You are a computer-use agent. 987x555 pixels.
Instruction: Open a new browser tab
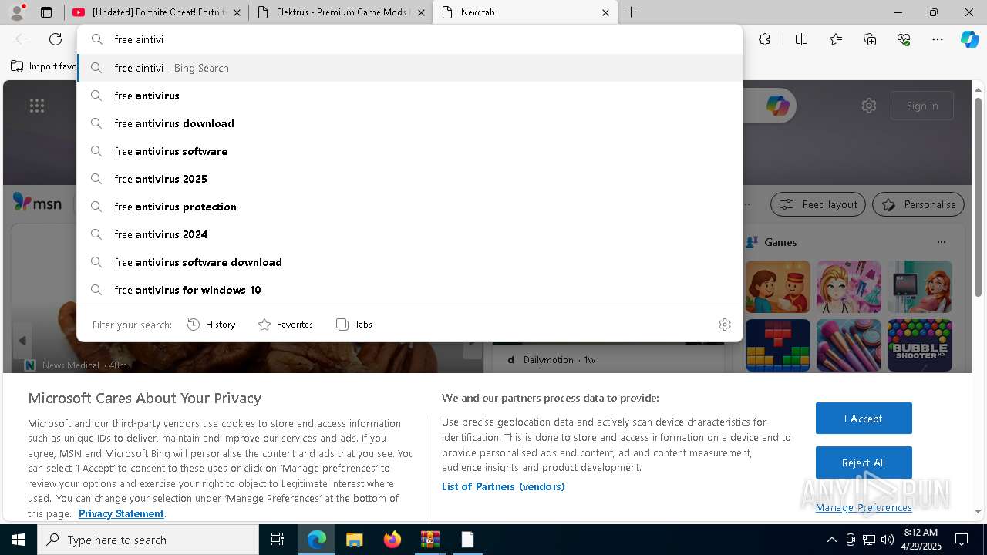point(631,12)
